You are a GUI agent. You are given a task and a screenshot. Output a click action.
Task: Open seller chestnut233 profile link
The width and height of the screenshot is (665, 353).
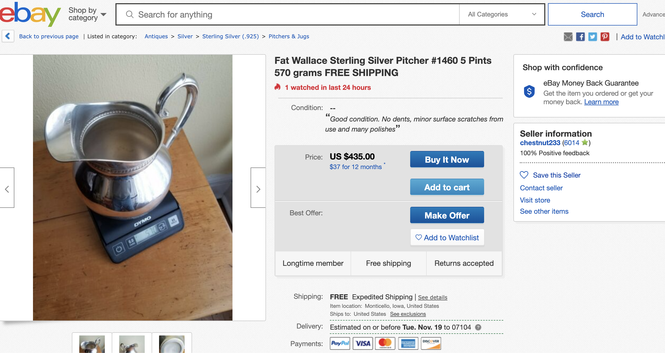tap(540, 143)
